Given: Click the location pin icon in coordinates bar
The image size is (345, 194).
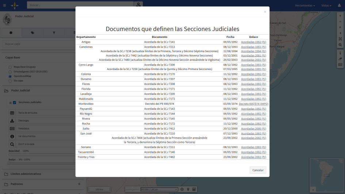Looking at the screenshot, I should [188, 189].
